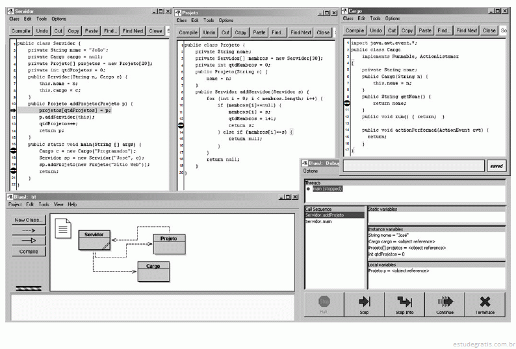516x349 pixels.
Task: Open Options menu in the debugger window
Action: [311, 171]
